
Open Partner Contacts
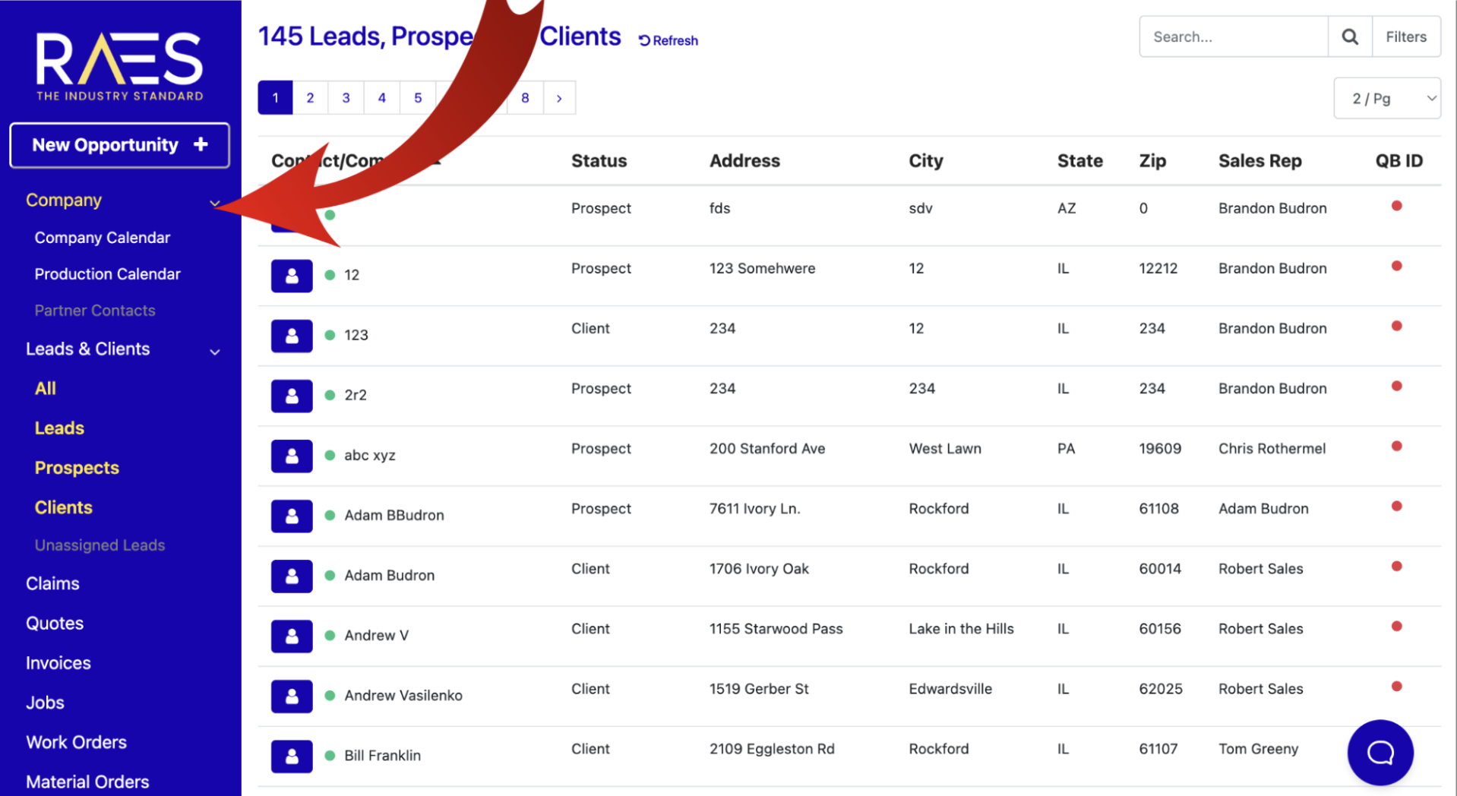(x=95, y=311)
